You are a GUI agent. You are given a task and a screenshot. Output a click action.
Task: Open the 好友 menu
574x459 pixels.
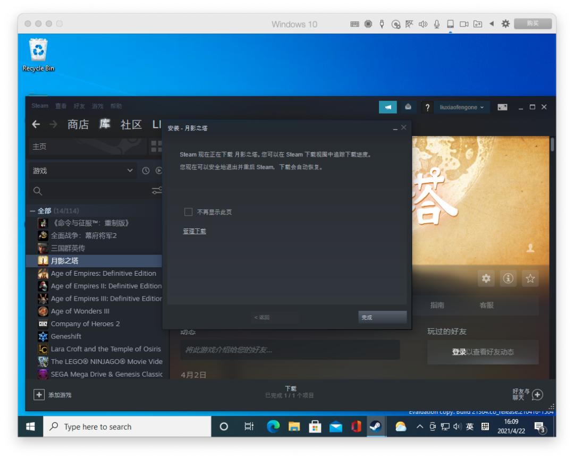tap(79, 106)
